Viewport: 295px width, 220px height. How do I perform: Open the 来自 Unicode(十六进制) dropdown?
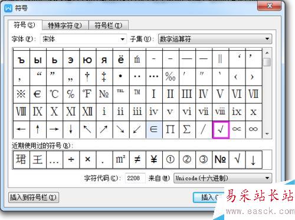223,178
